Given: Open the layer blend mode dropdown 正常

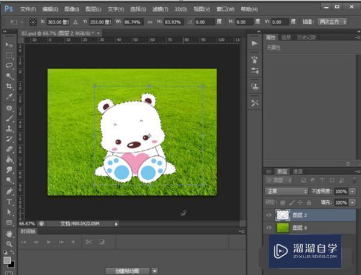Looking at the screenshot, I should 287,191.
